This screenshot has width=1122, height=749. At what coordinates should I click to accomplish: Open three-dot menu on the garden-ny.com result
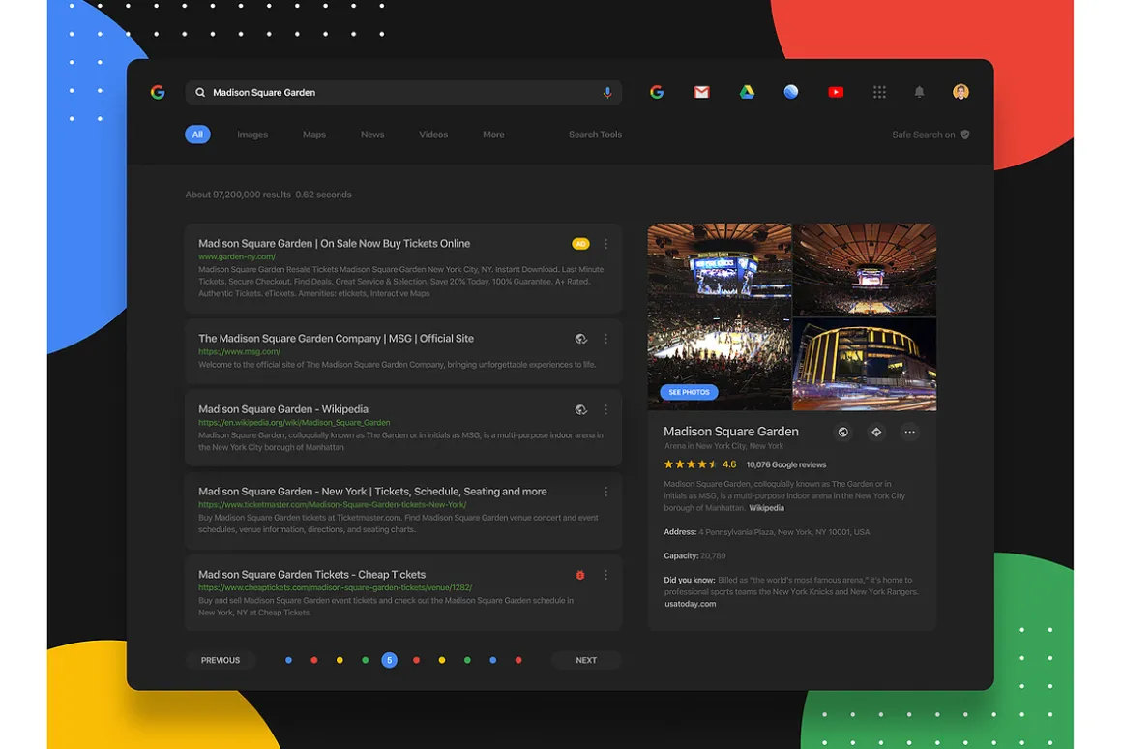pyautogui.click(x=606, y=244)
